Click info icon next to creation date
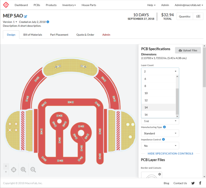This screenshot has width=206, height=188. tap(48, 22)
